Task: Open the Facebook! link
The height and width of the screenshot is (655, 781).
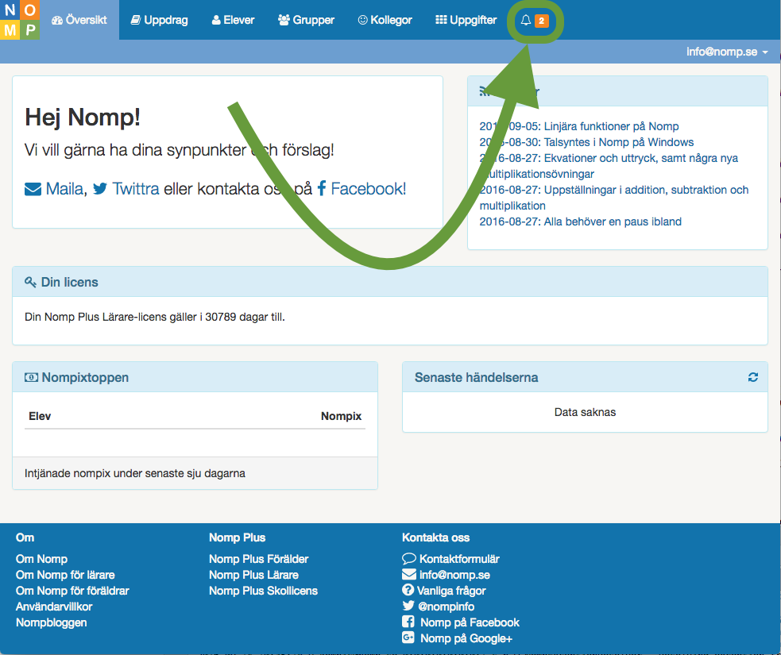Action: pos(368,189)
